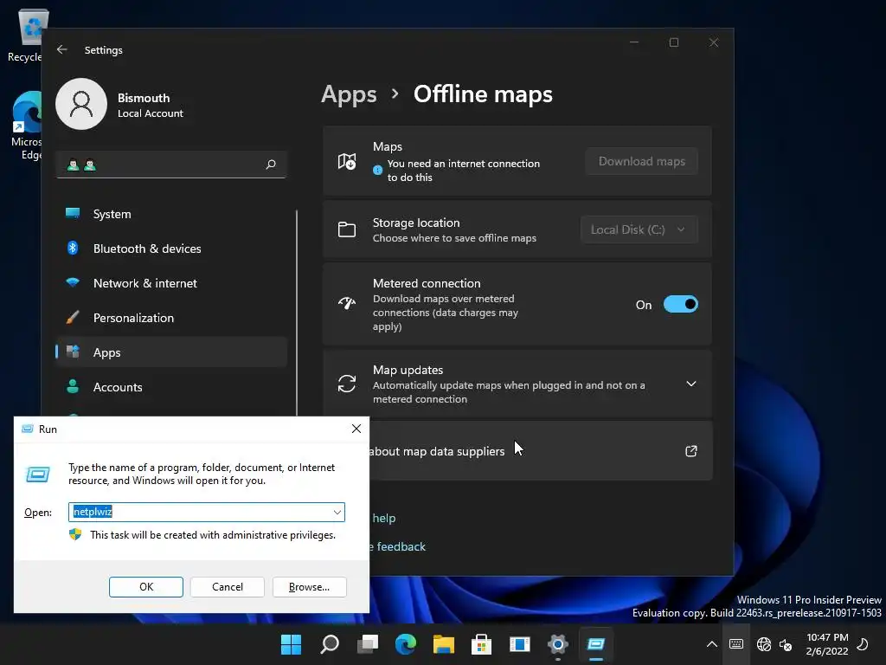Click the network globe tray icon
This screenshot has width=886, height=665.
[x=763, y=644]
